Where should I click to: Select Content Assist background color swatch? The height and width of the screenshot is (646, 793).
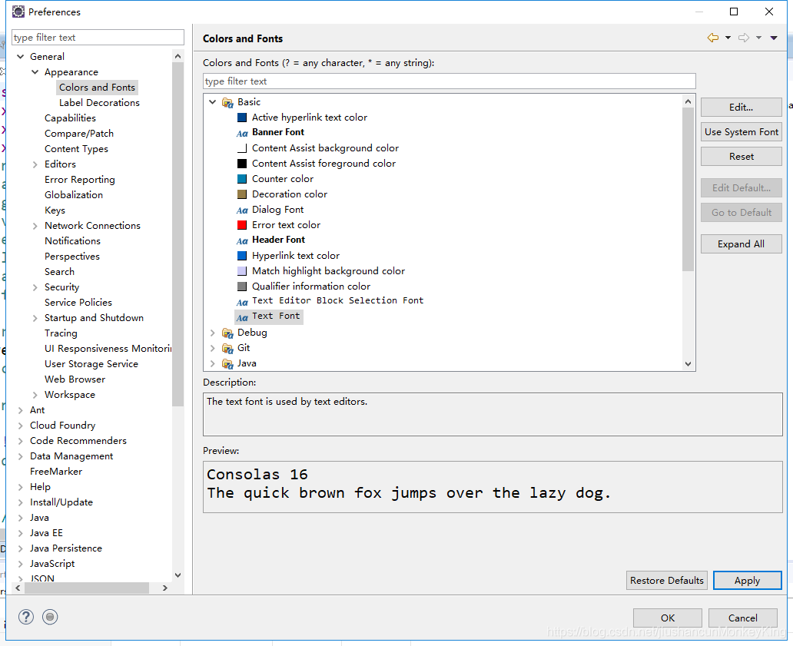pyautogui.click(x=242, y=148)
